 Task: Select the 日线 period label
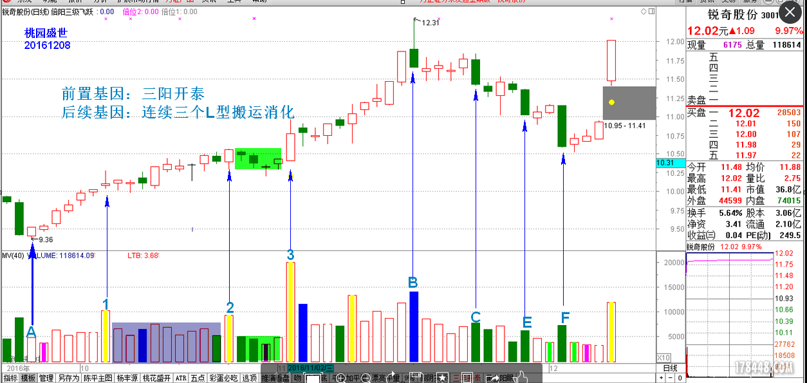[x=670, y=368]
